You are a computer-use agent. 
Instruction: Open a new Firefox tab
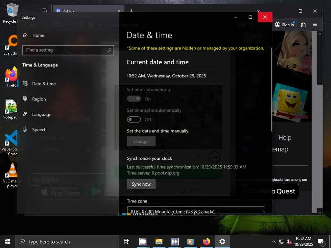pos(131,11)
